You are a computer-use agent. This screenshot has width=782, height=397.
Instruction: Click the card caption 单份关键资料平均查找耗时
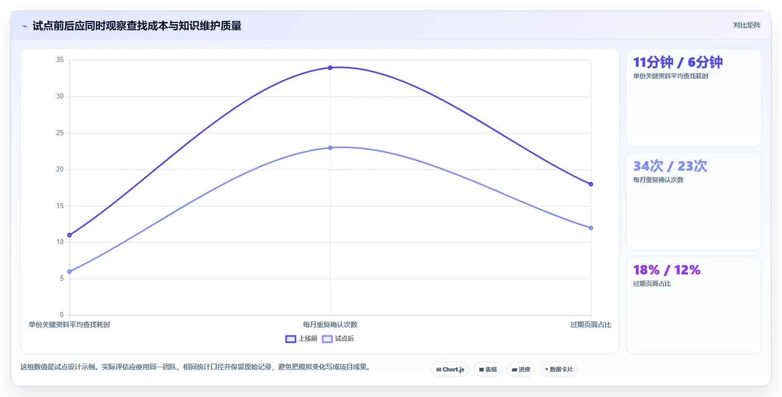pyautogui.click(x=670, y=76)
